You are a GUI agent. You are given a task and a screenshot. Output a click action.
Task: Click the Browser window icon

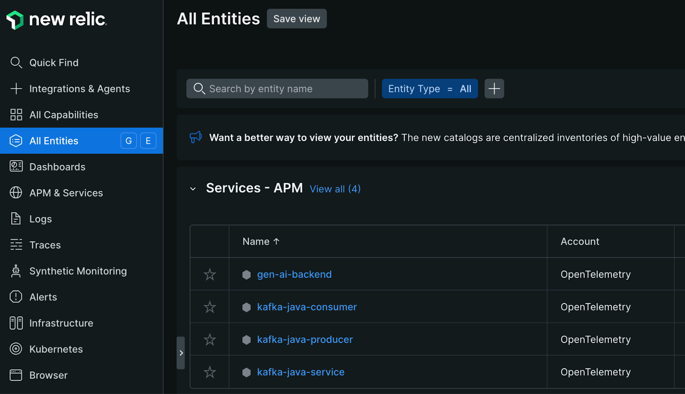tap(16, 375)
